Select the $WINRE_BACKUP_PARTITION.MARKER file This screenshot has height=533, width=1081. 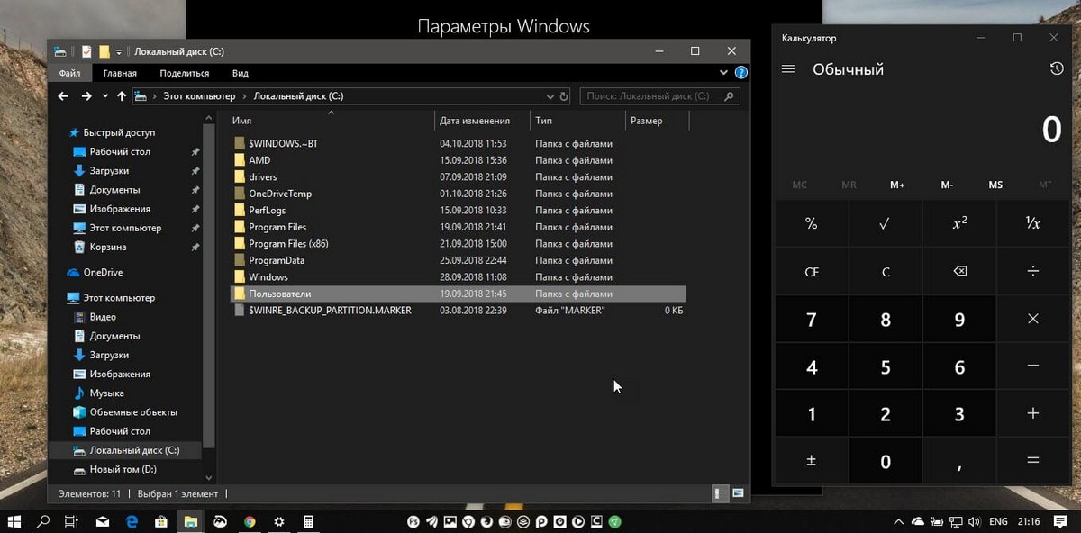point(459,311)
